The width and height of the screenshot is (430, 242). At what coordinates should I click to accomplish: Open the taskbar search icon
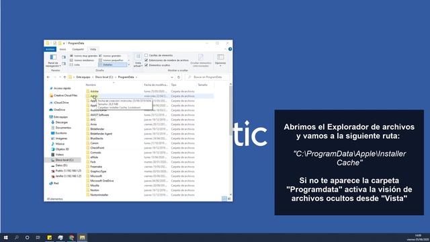point(16,237)
